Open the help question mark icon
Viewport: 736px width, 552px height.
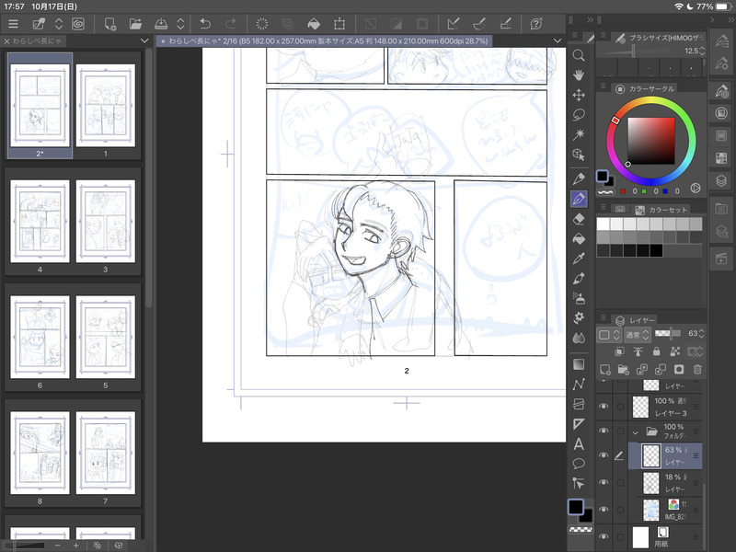coord(536,24)
